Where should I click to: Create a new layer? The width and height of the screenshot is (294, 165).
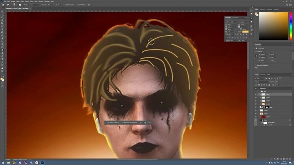tap(287, 159)
